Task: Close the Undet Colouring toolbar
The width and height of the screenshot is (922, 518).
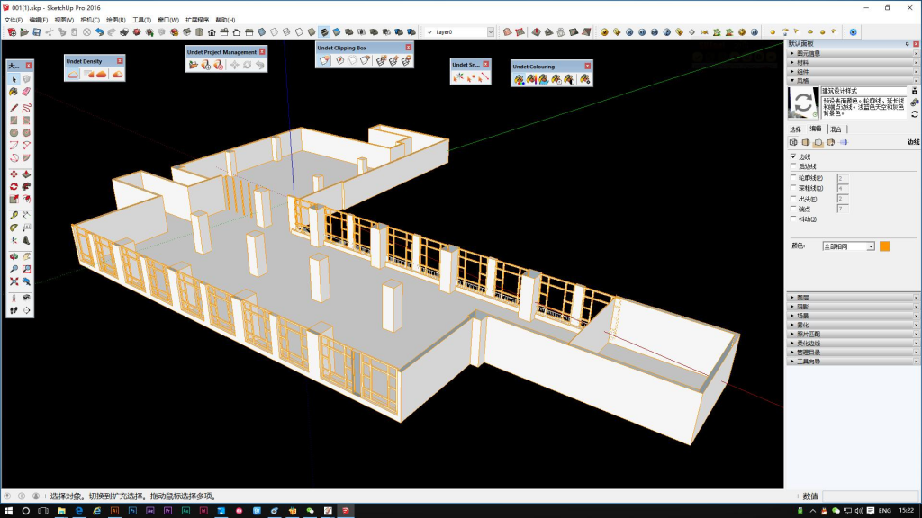Action: tap(587, 67)
